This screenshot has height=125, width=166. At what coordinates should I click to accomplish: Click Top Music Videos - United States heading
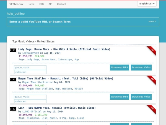(33, 41)
